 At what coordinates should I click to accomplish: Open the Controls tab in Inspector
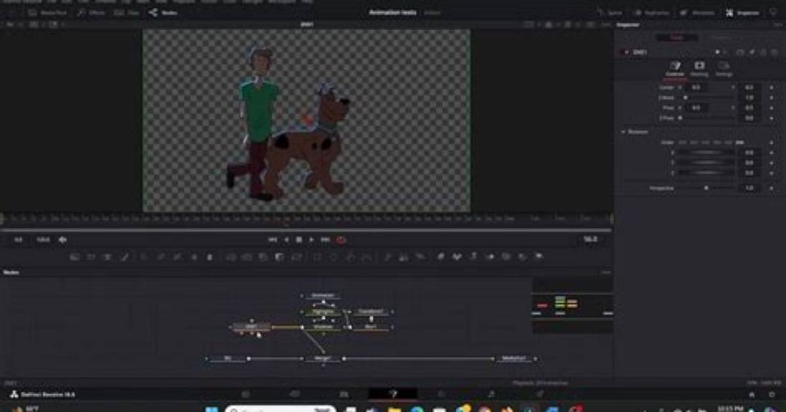click(675, 69)
